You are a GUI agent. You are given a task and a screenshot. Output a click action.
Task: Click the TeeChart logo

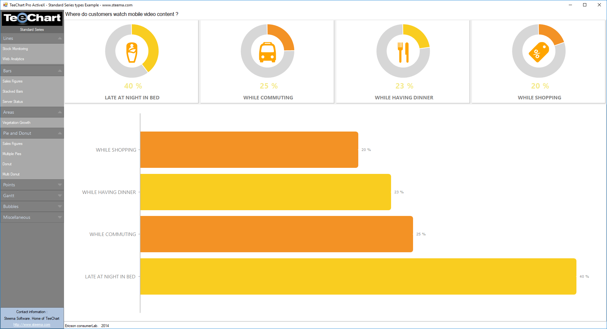pos(32,18)
